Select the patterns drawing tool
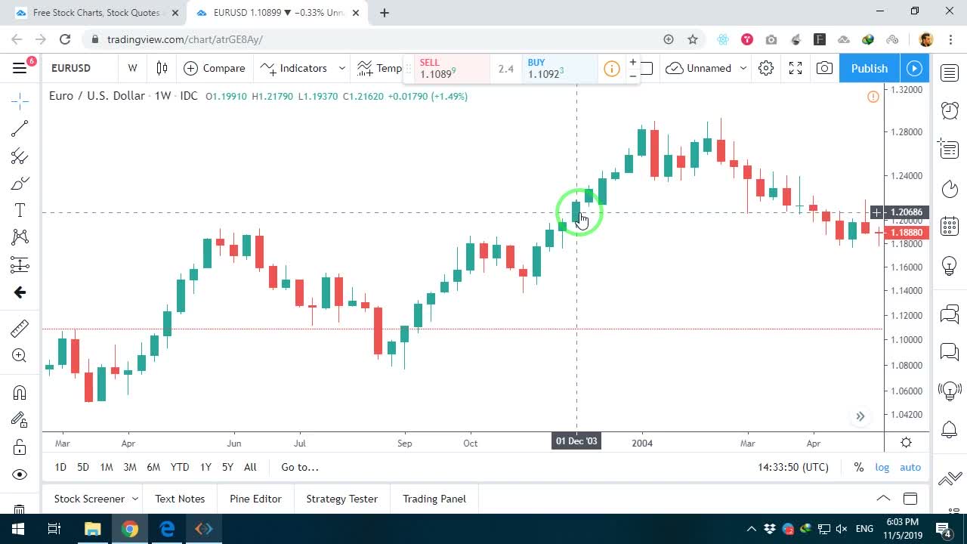The width and height of the screenshot is (967, 544). [20, 237]
